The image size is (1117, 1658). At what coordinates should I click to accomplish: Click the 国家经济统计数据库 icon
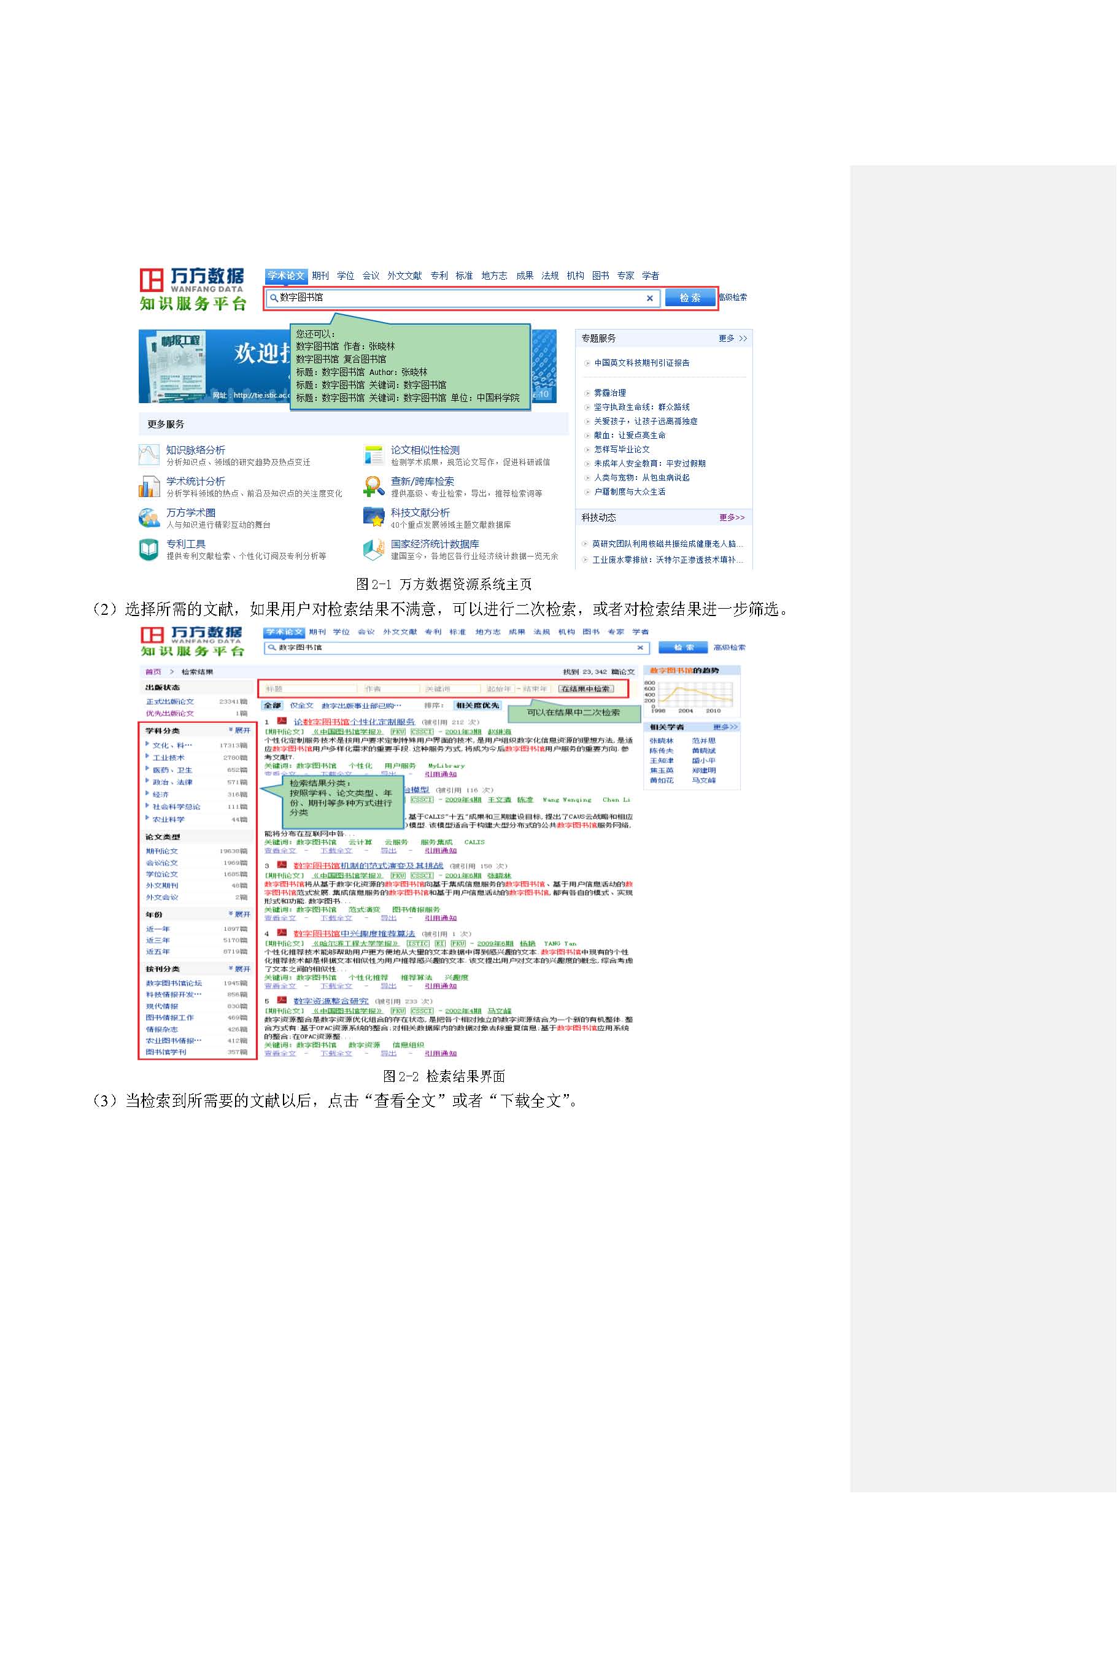pos(373,549)
